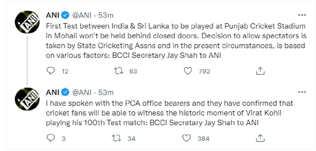The image size is (316, 151).
Task: Open more options on the second tweet
Action: coord(302,92)
